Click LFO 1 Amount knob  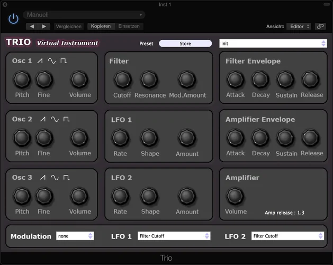(187, 138)
